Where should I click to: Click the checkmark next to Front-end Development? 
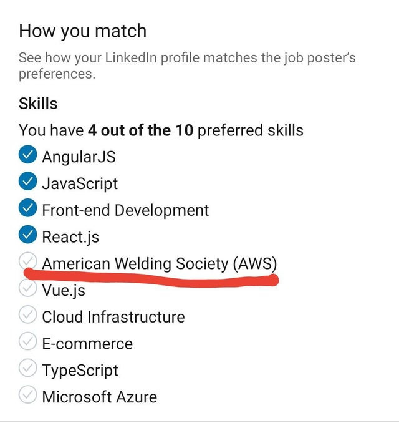click(28, 208)
